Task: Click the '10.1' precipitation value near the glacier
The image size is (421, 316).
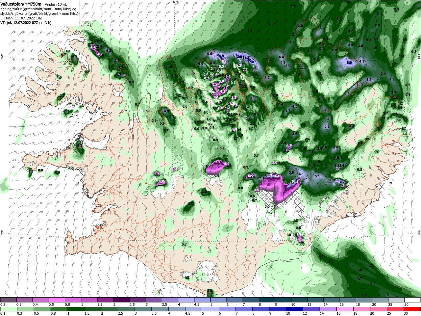Action: [x=295, y=181]
